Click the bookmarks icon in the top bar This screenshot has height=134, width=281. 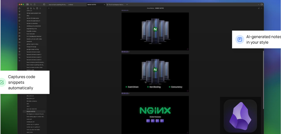coord(35,4)
